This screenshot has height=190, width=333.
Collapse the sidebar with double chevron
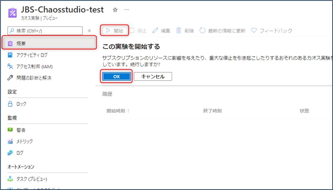[x=89, y=31]
